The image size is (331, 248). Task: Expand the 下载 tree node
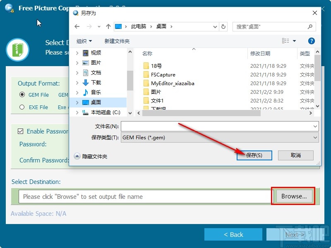(77, 83)
